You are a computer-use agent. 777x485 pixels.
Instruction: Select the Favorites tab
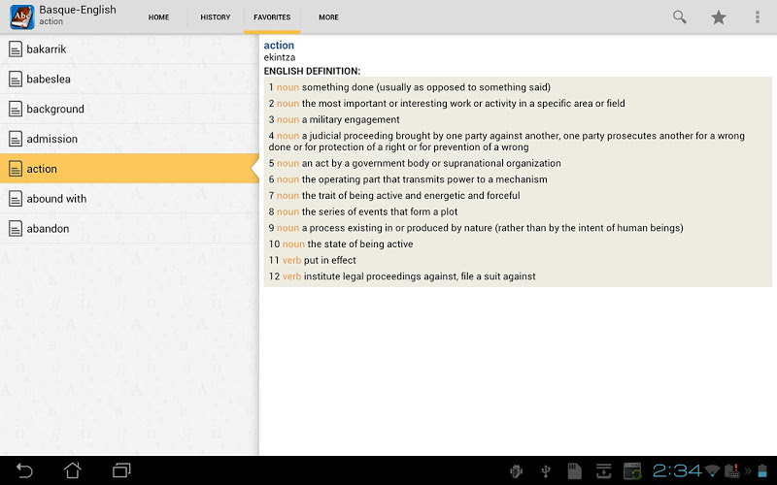272,17
